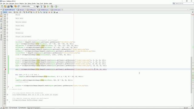Toggle the History editor view button
The height and width of the screenshot is (109, 194).
(x=10, y=12)
